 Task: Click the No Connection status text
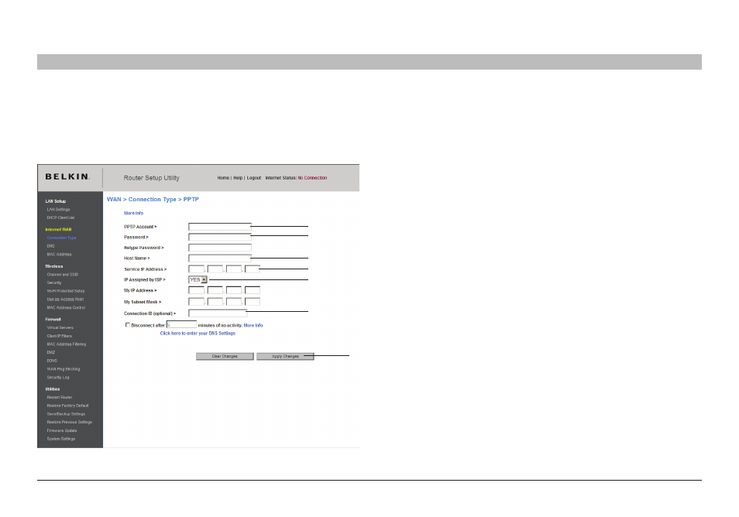click(x=312, y=178)
